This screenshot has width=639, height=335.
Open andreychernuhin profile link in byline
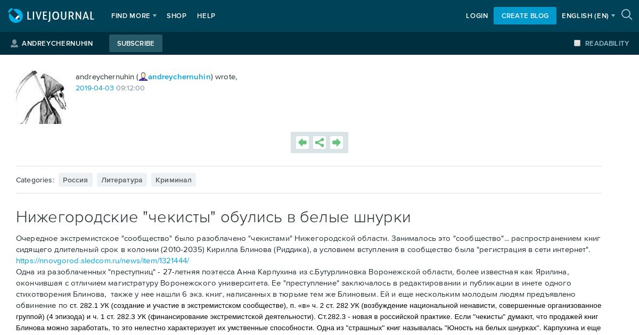179,77
